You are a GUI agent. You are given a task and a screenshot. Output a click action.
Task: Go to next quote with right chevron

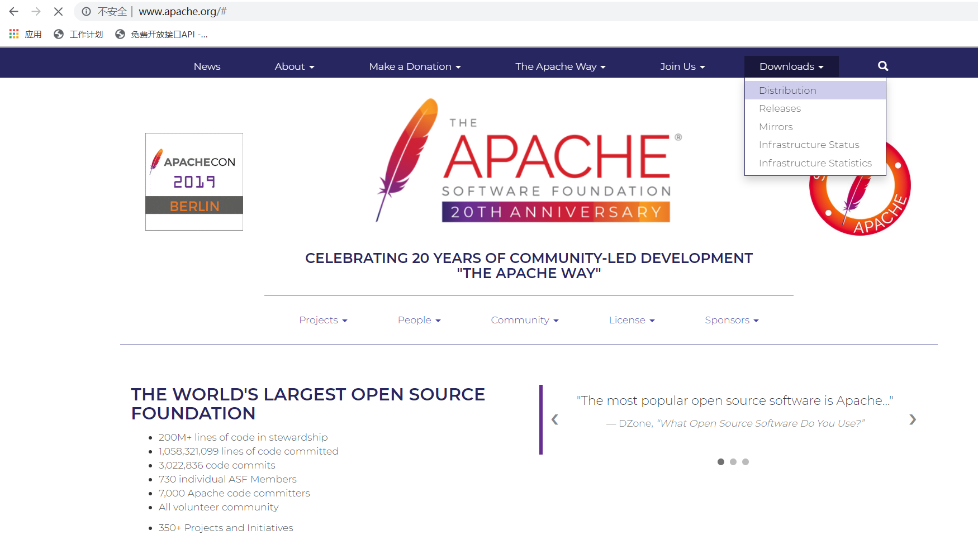point(913,419)
